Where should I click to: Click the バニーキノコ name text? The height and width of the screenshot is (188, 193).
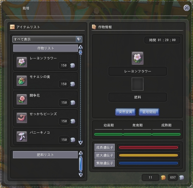[40, 132]
